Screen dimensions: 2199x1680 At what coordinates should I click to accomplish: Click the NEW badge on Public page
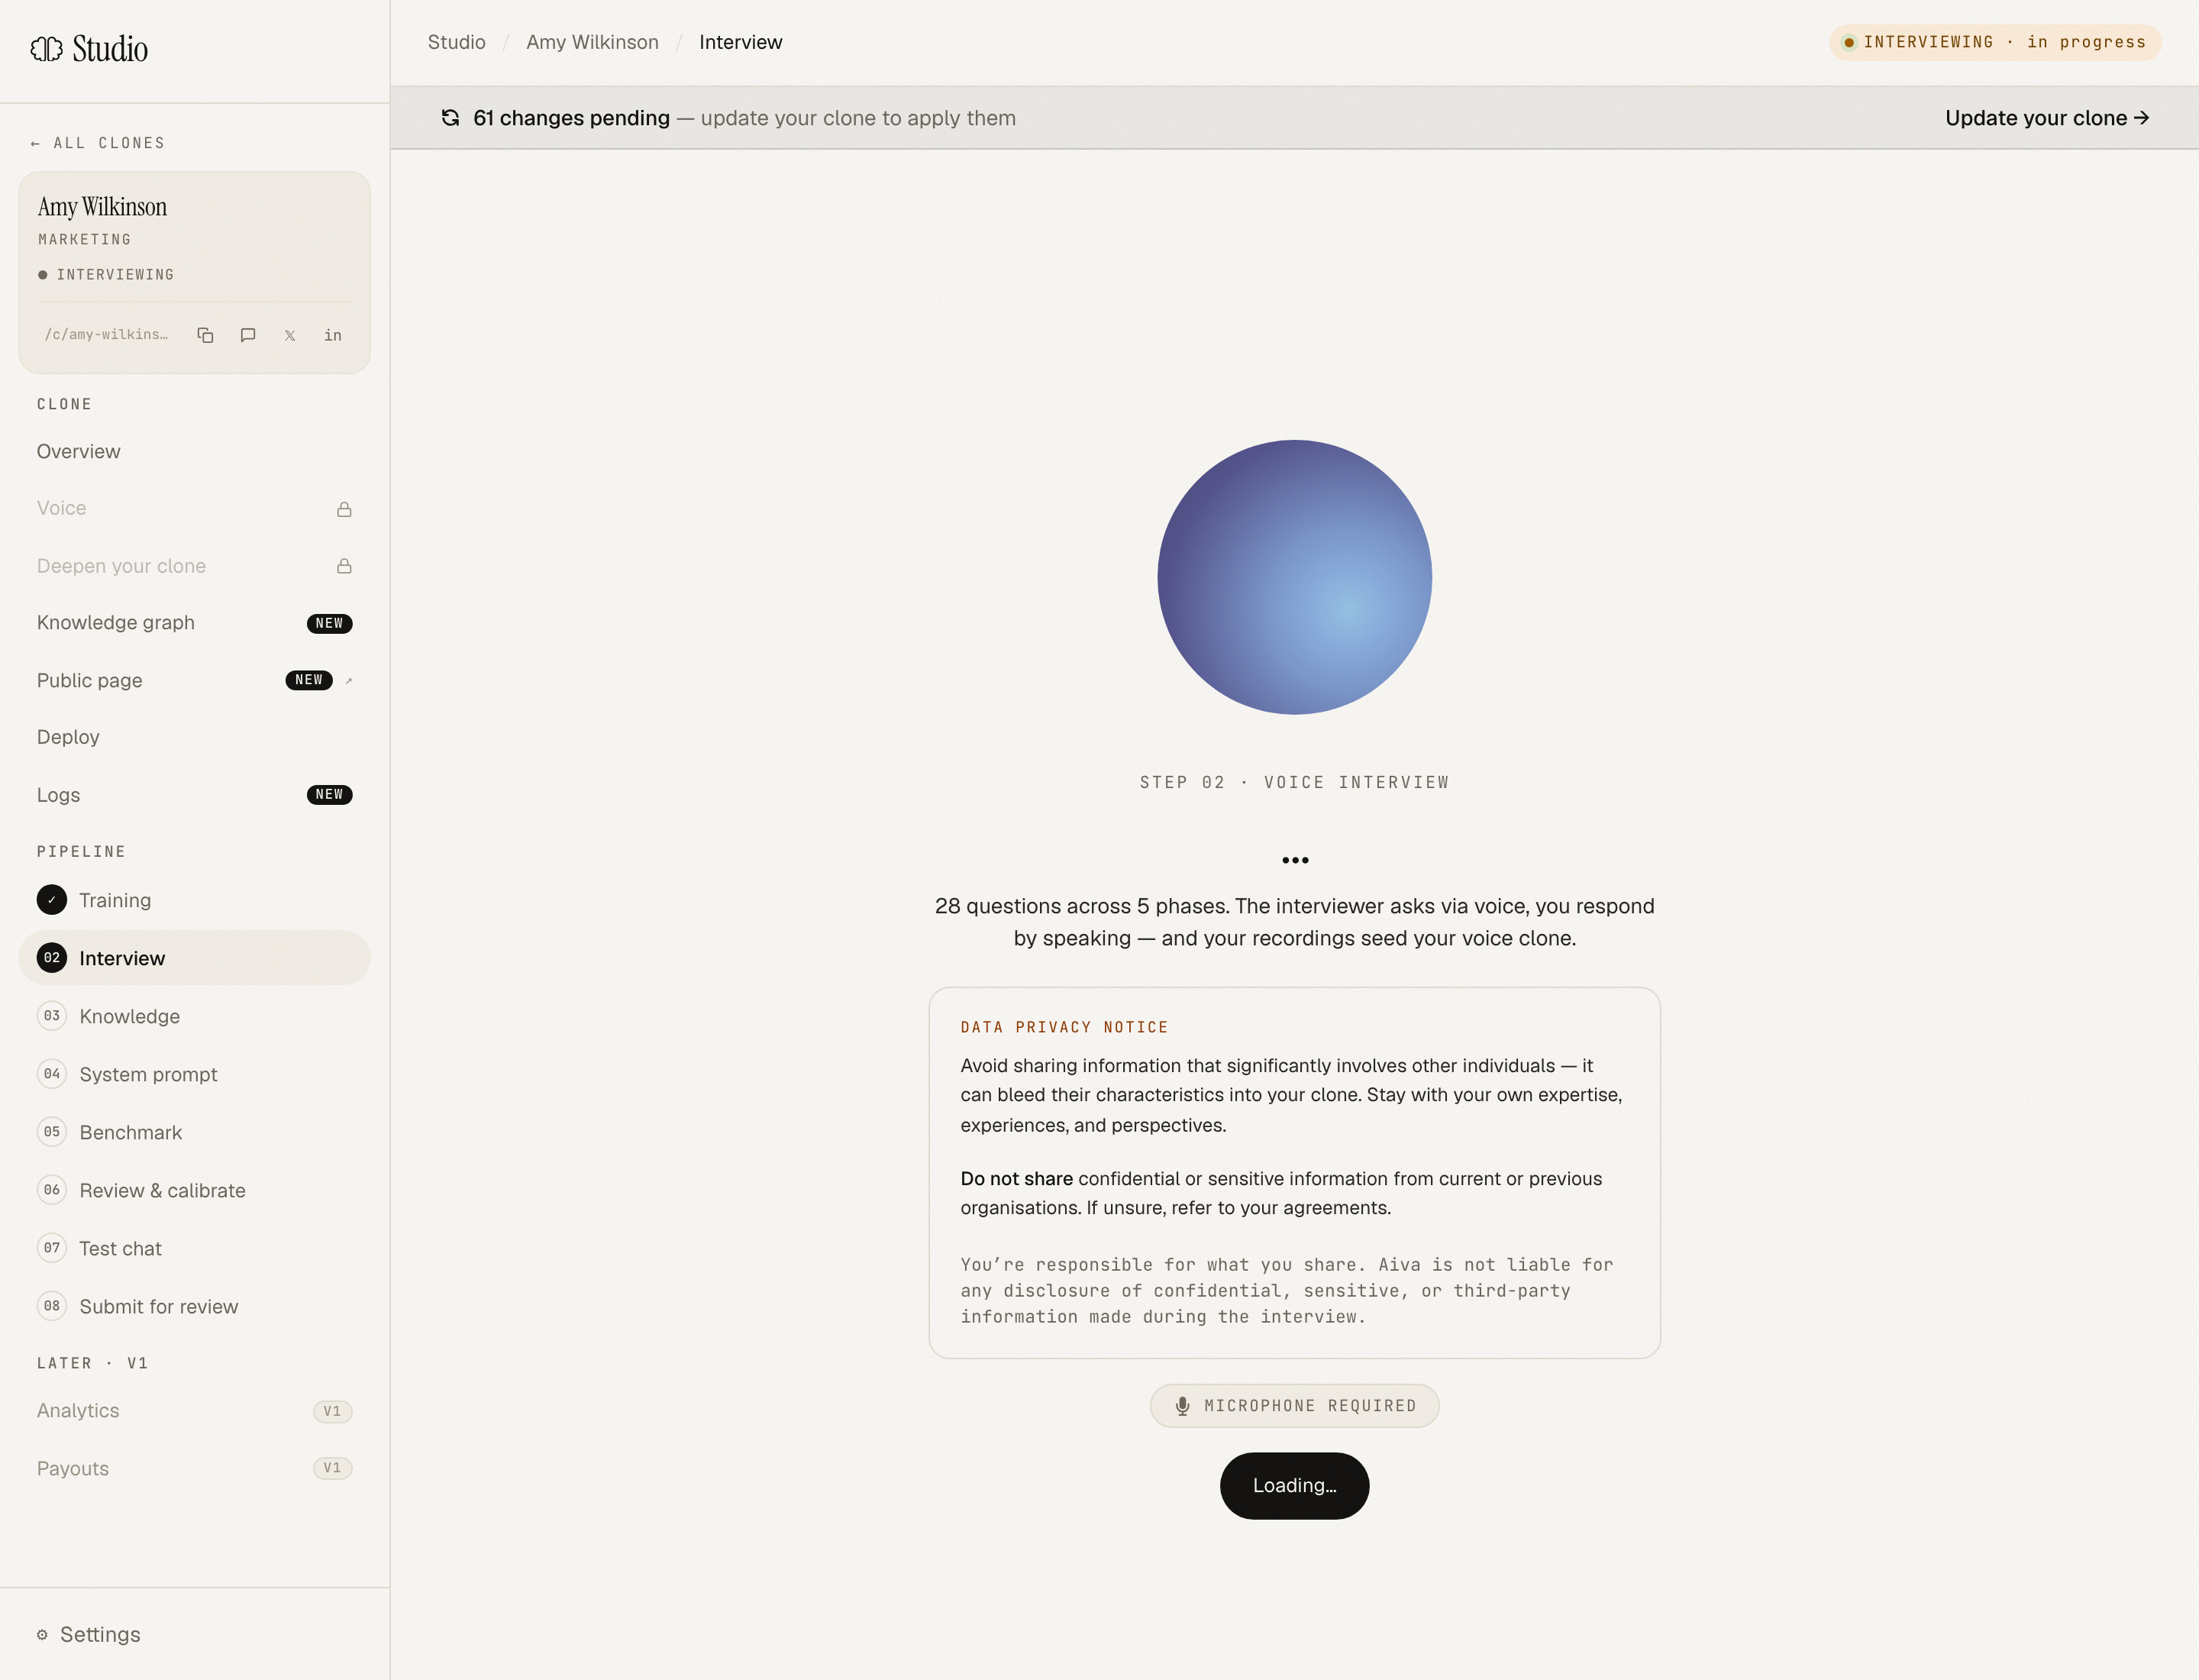click(x=309, y=680)
